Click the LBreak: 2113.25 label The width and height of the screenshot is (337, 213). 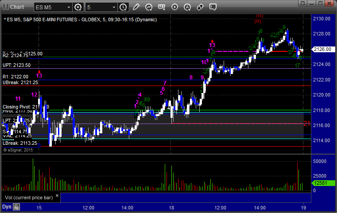click(20, 143)
